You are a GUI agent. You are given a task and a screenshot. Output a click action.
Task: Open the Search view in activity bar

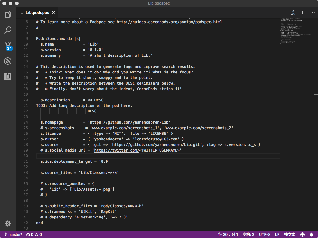pyautogui.click(x=8, y=30)
